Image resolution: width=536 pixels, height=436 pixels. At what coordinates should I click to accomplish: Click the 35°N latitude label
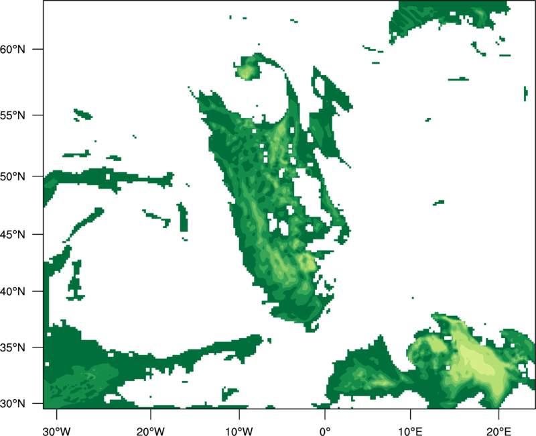point(13,347)
